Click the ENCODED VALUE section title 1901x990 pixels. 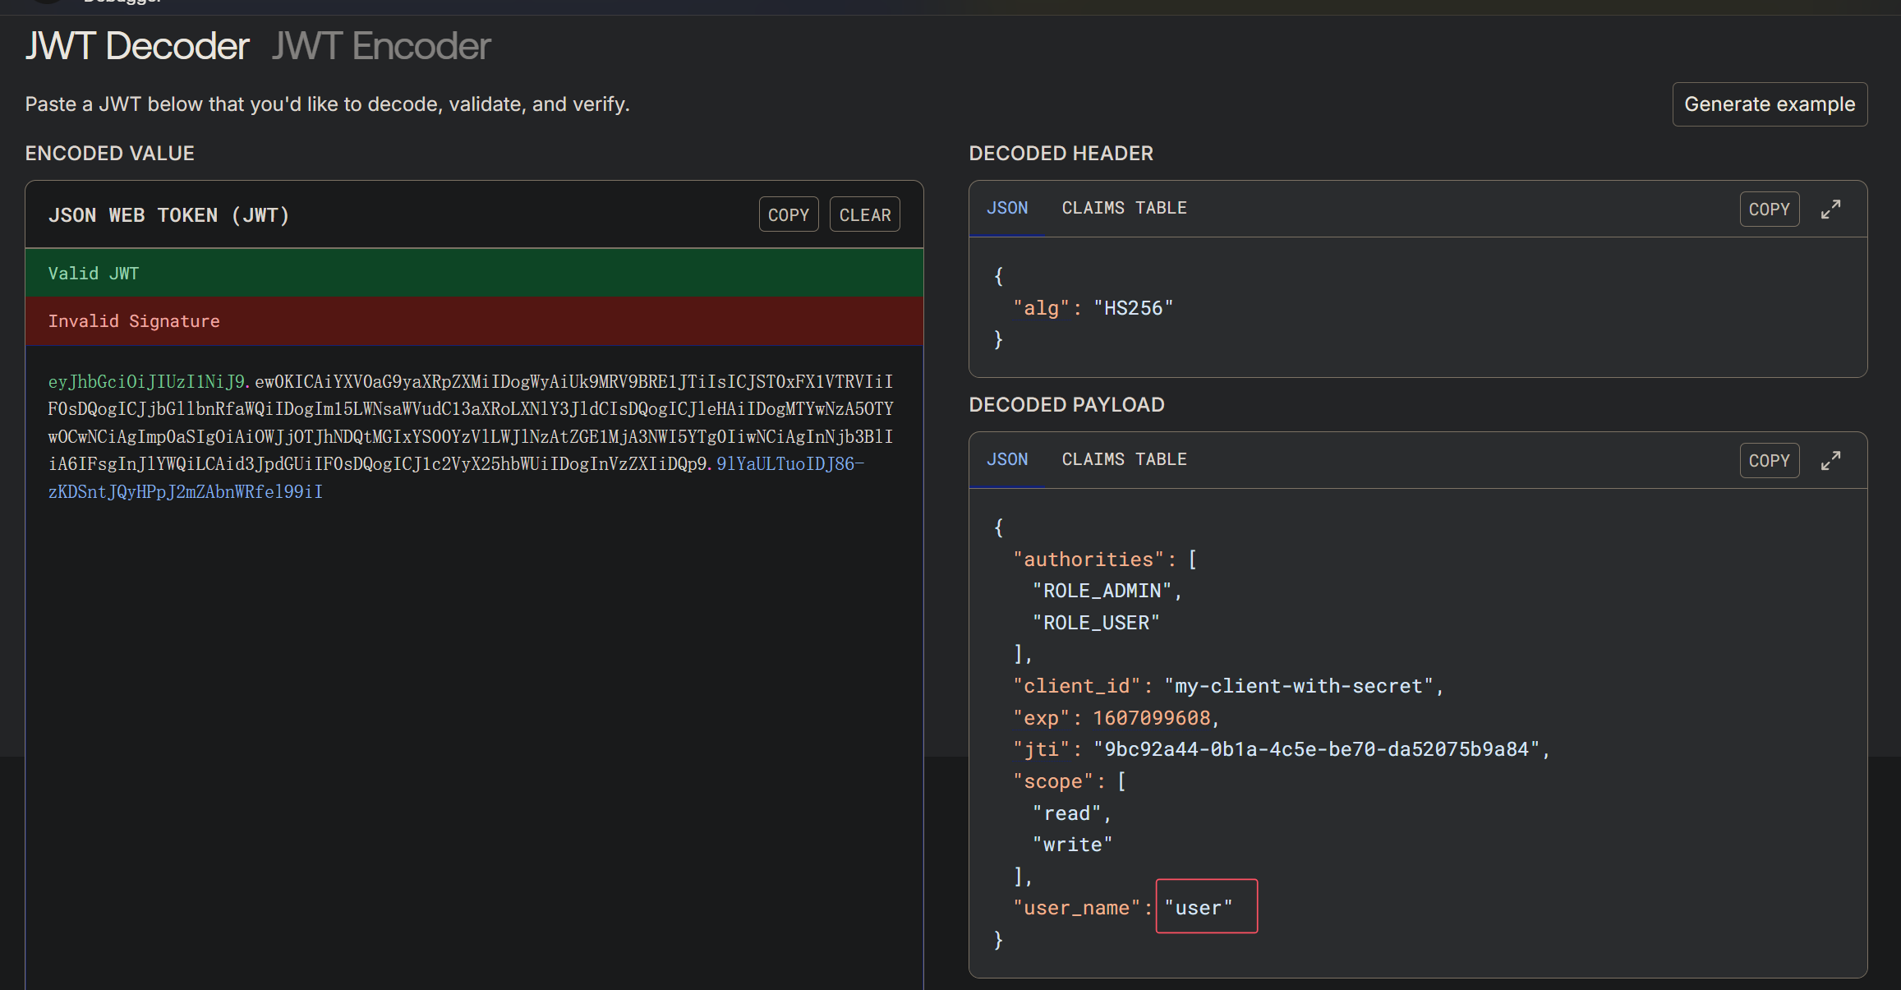(x=109, y=154)
